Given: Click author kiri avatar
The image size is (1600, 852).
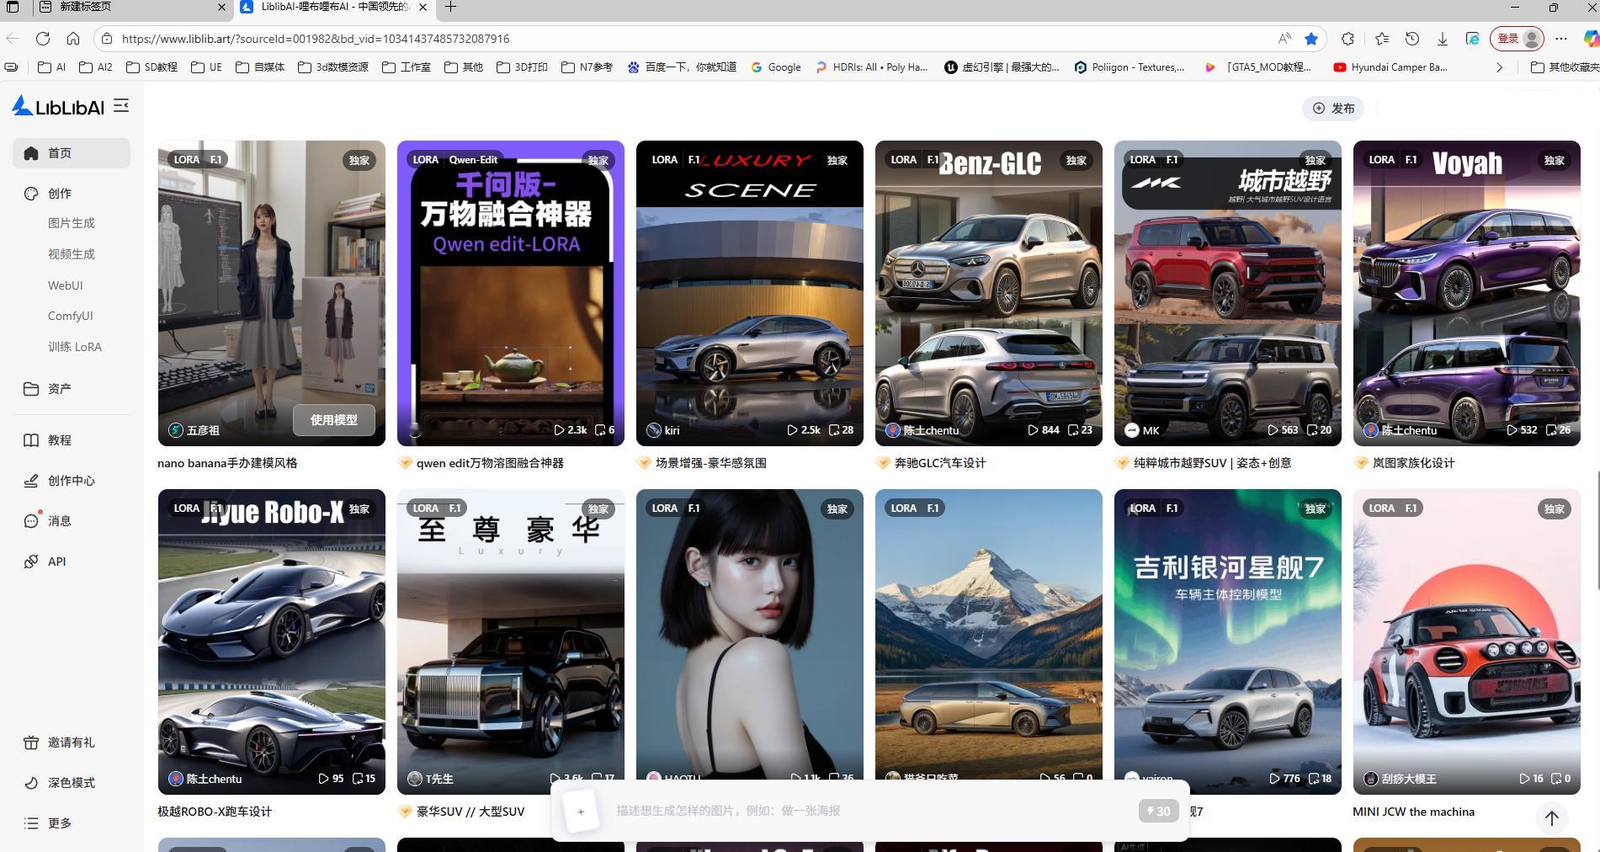Looking at the screenshot, I should (653, 430).
